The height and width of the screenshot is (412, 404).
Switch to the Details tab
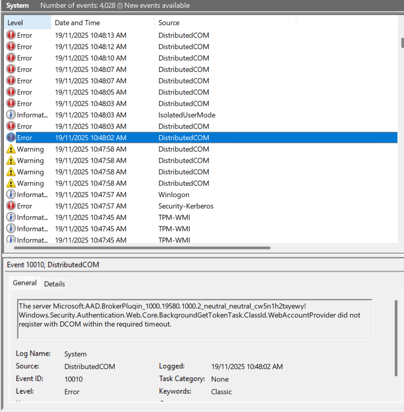[54, 284]
